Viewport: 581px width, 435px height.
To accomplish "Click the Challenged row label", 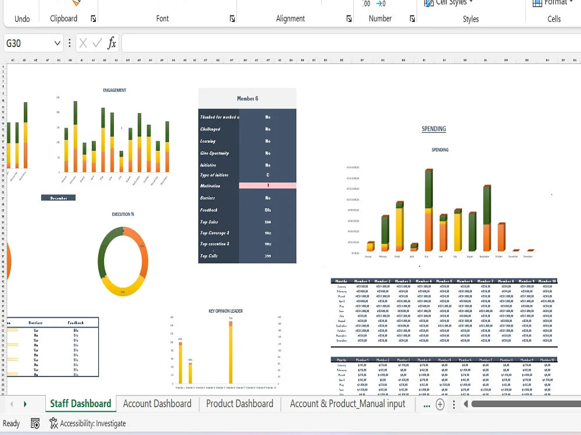I will coord(210,129).
